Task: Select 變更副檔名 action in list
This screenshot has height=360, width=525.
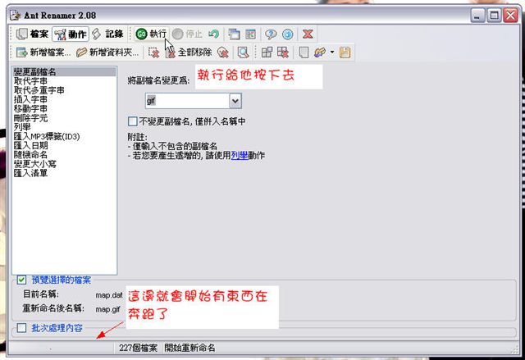Action: pyautogui.click(x=64, y=71)
